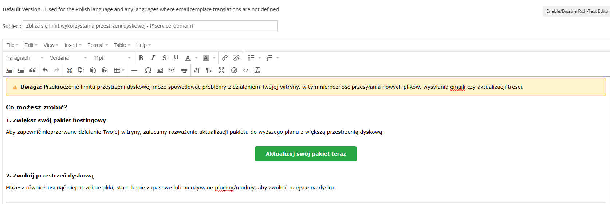
Task: Toggle underline formatting
Action: click(176, 58)
